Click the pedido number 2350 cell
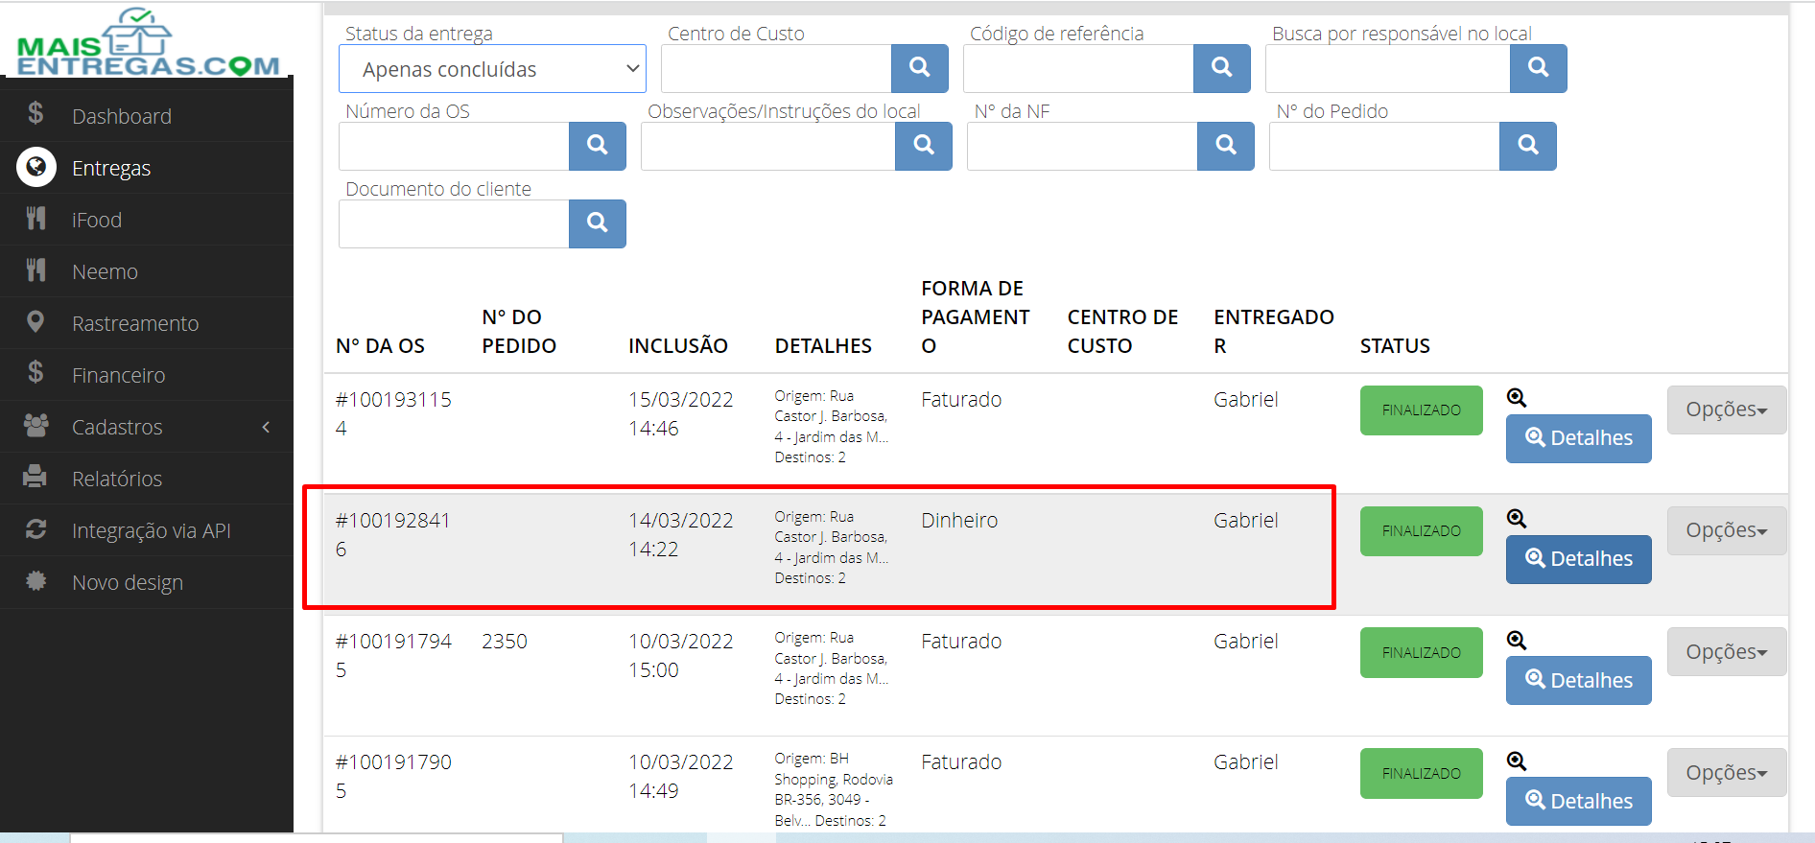 505,641
